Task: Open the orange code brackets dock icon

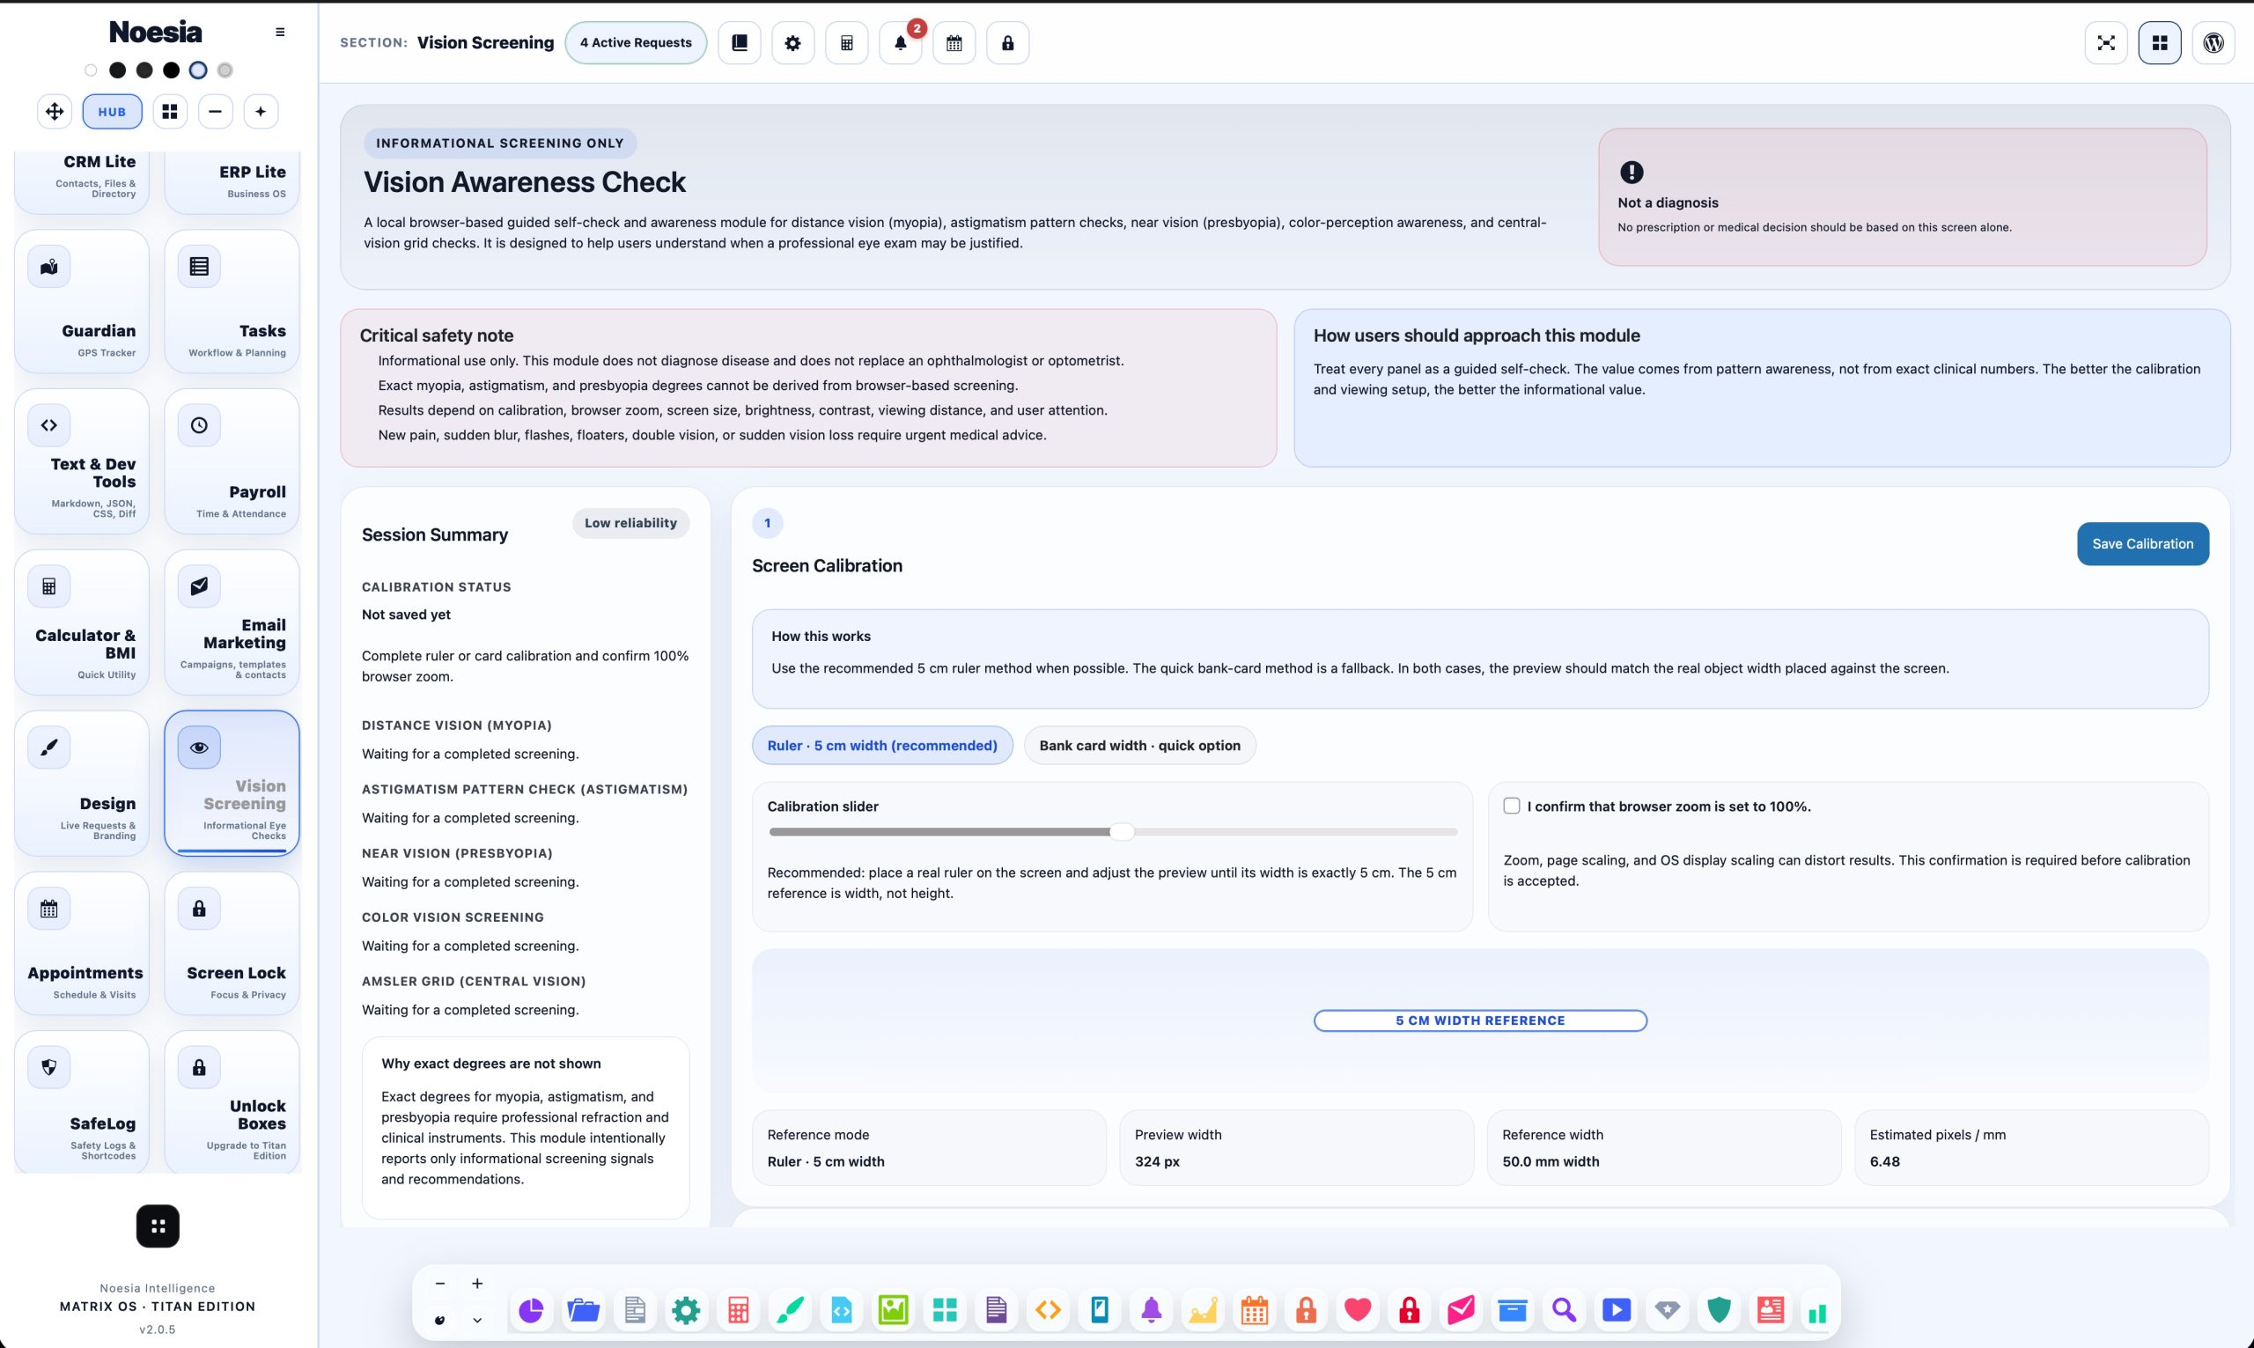Action: coord(1048,1310)
